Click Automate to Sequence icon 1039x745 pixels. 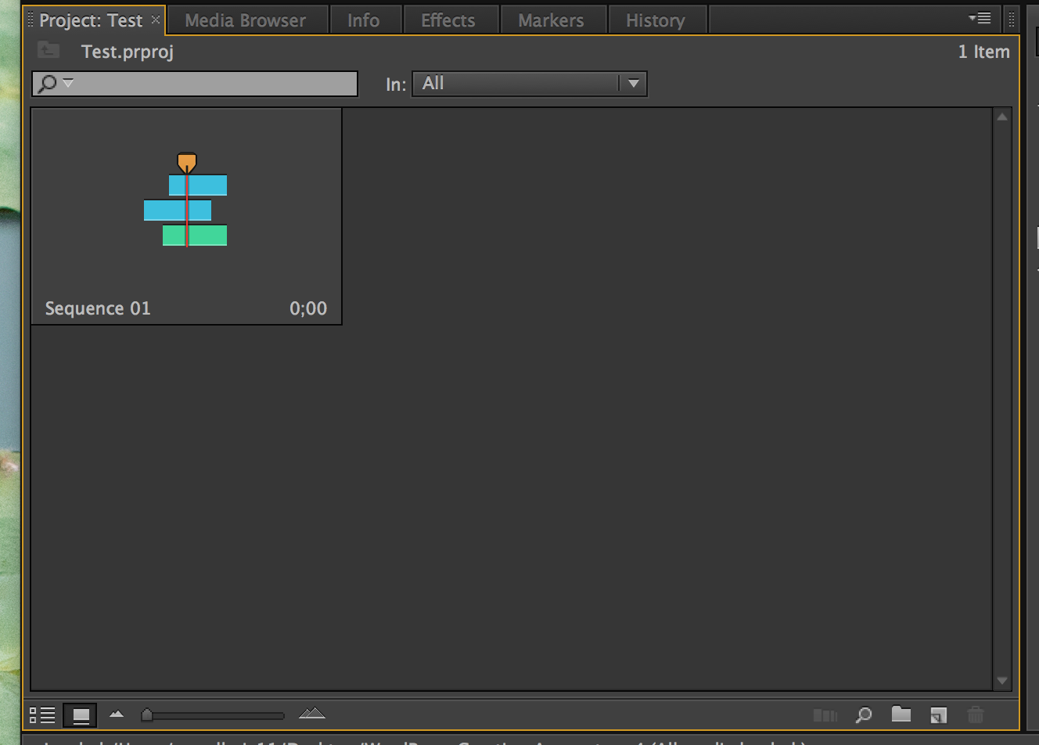point(825,714)
